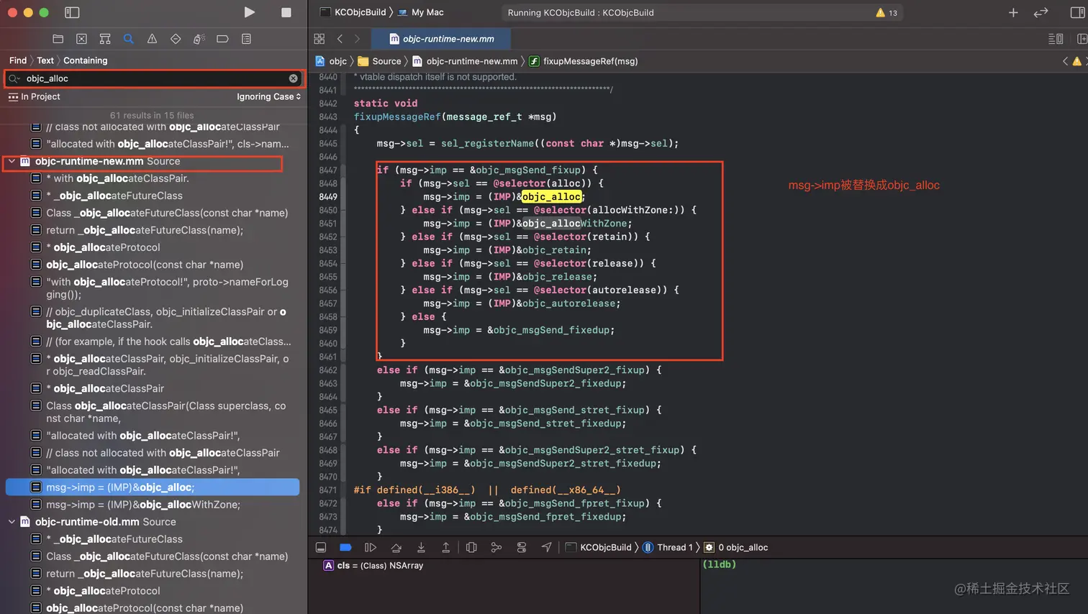Go back in editor history
The height and width of the screenshot is (614, 1088).
340,39
